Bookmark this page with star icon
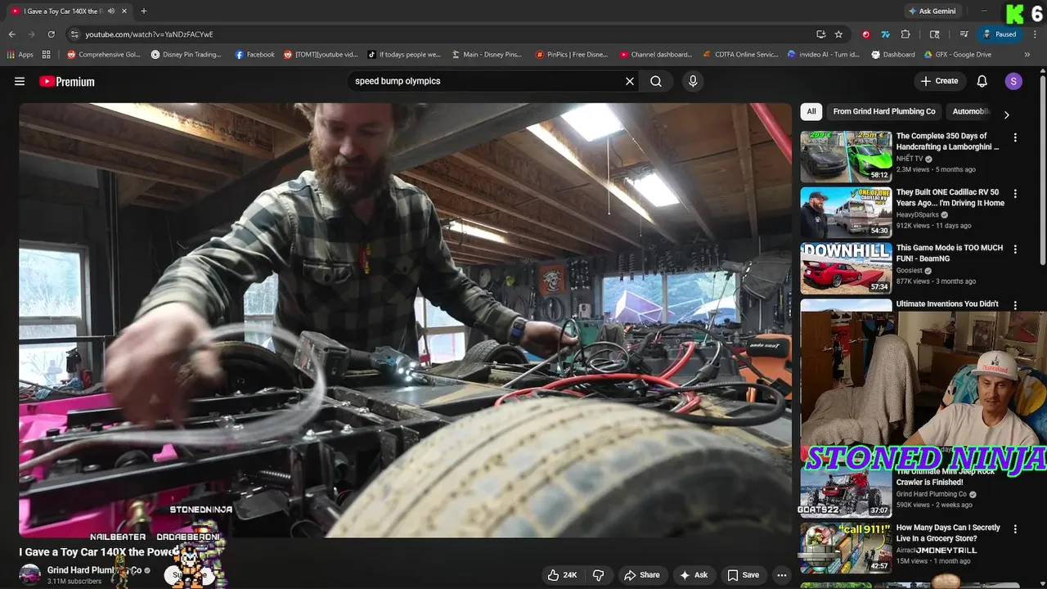Screen dimensions: 1047x589 838,34
